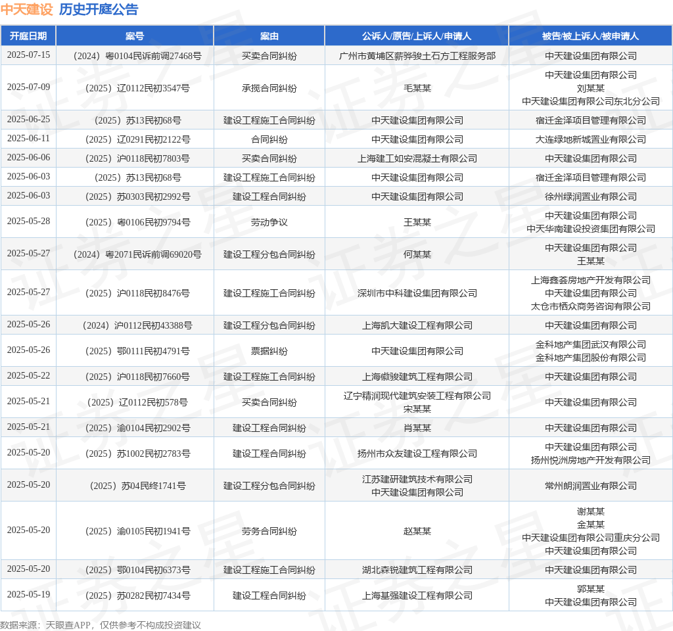Viewport: 673px width, 631px height.
Task: Select the 被告/被上诉人/被申请人 column header
Action: 591,36
